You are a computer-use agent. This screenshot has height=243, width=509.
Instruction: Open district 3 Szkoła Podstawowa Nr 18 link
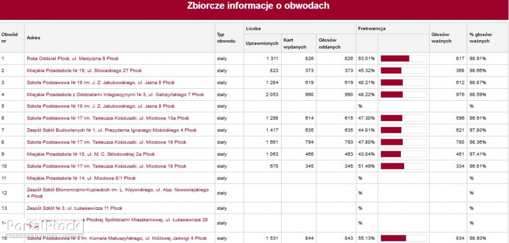(x=100, y=83)
